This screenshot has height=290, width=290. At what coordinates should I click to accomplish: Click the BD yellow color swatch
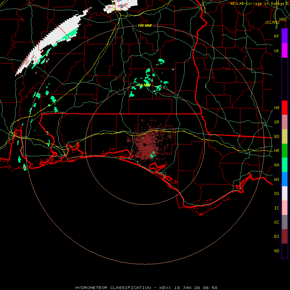(285, 137)
